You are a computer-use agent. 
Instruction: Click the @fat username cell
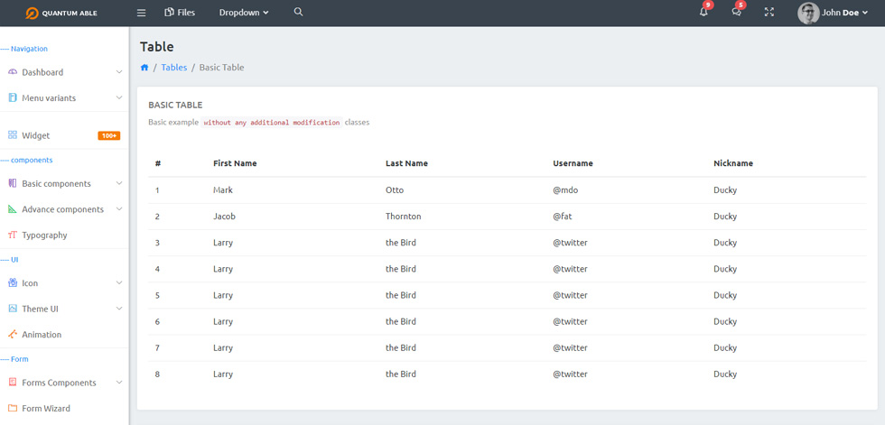coord(563,217)
